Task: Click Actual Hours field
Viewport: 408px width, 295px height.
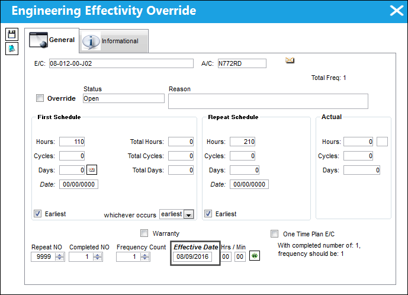Action: 358,142
